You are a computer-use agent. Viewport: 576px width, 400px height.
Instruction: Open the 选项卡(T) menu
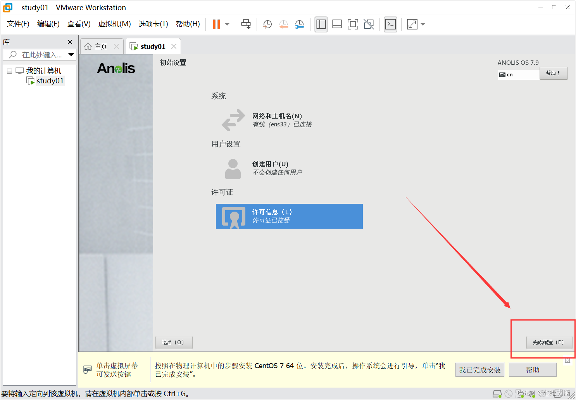tap(153, 24)
